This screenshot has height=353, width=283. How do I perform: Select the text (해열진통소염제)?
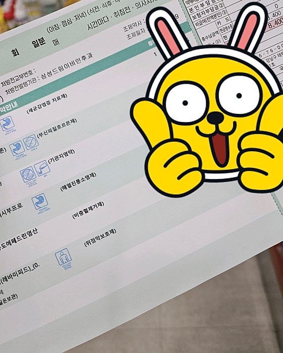pos(78,182)
